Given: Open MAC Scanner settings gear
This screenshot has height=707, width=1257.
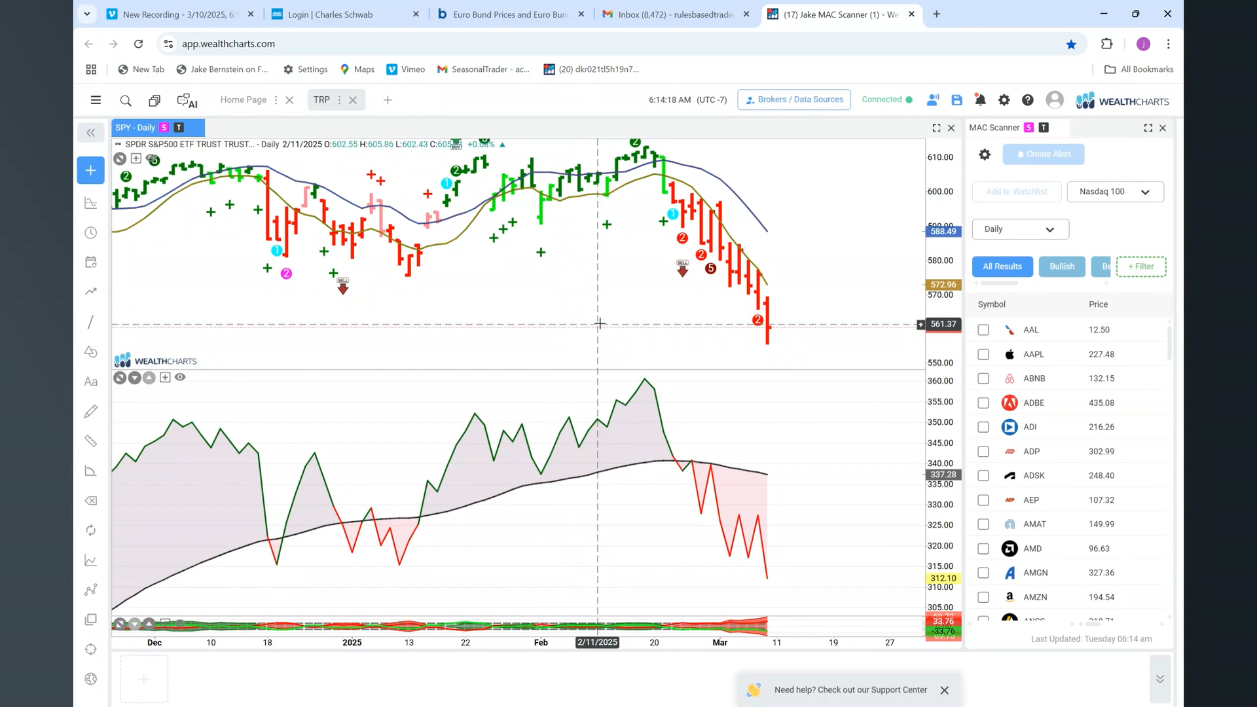Looking at the screenshot, I should tap(985, 154).
